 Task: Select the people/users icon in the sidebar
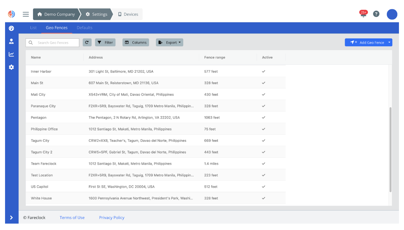coord(11,41)
